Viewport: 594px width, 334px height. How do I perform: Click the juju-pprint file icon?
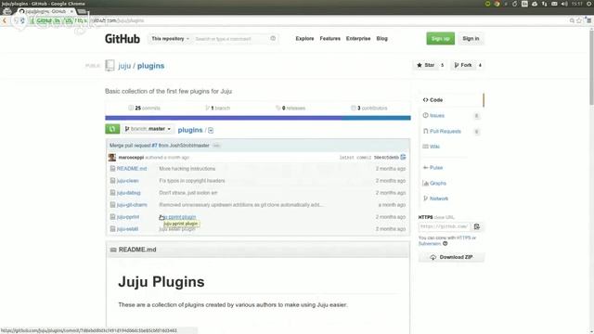coord(112,217)
